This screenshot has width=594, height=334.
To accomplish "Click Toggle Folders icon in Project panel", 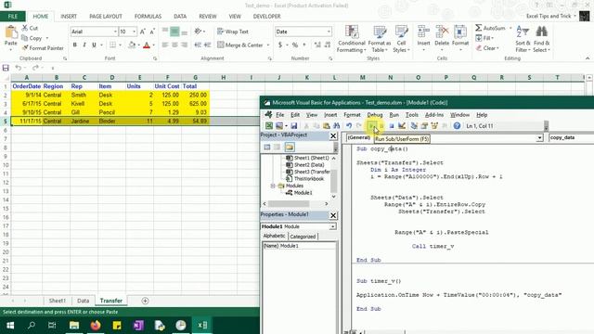I will tap(290, 147).
